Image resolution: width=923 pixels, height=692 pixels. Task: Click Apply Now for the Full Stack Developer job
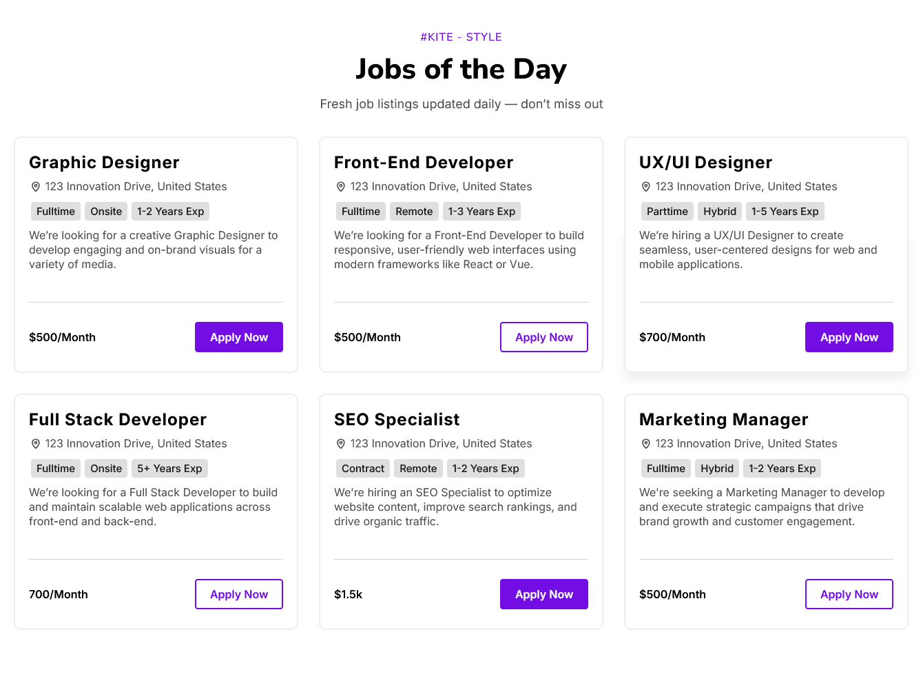pos(238,594)
